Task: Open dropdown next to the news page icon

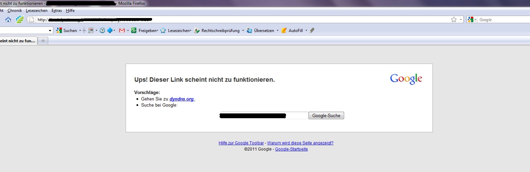Action: 96,31
